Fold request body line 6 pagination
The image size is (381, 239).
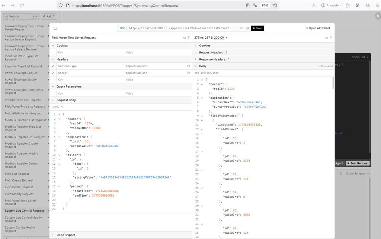(x=59, y=137)
